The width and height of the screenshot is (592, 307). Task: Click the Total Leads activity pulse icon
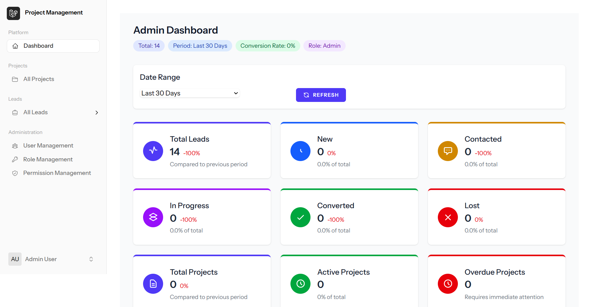pos(153,151)
